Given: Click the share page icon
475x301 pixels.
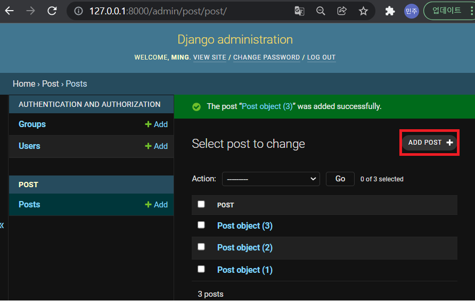Looking at the screenshot, I should pos(342,11).
